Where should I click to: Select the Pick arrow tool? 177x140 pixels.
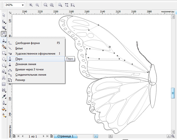click(4, 15)
